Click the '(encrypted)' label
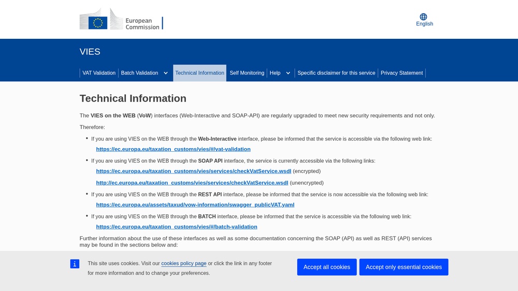The height and width of the screenshot is (291, 518). [x=307, y=171]
